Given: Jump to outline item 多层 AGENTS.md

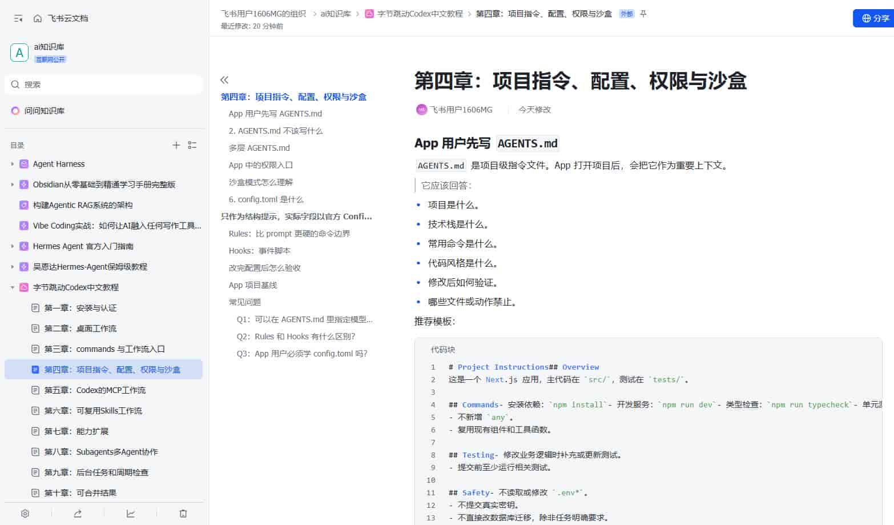Looking at the screenshot, I should [259, 148].
